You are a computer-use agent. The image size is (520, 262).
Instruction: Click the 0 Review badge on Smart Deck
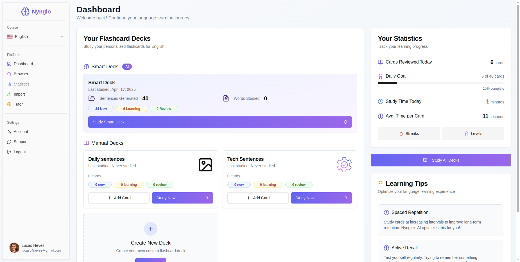pos(164,109)
